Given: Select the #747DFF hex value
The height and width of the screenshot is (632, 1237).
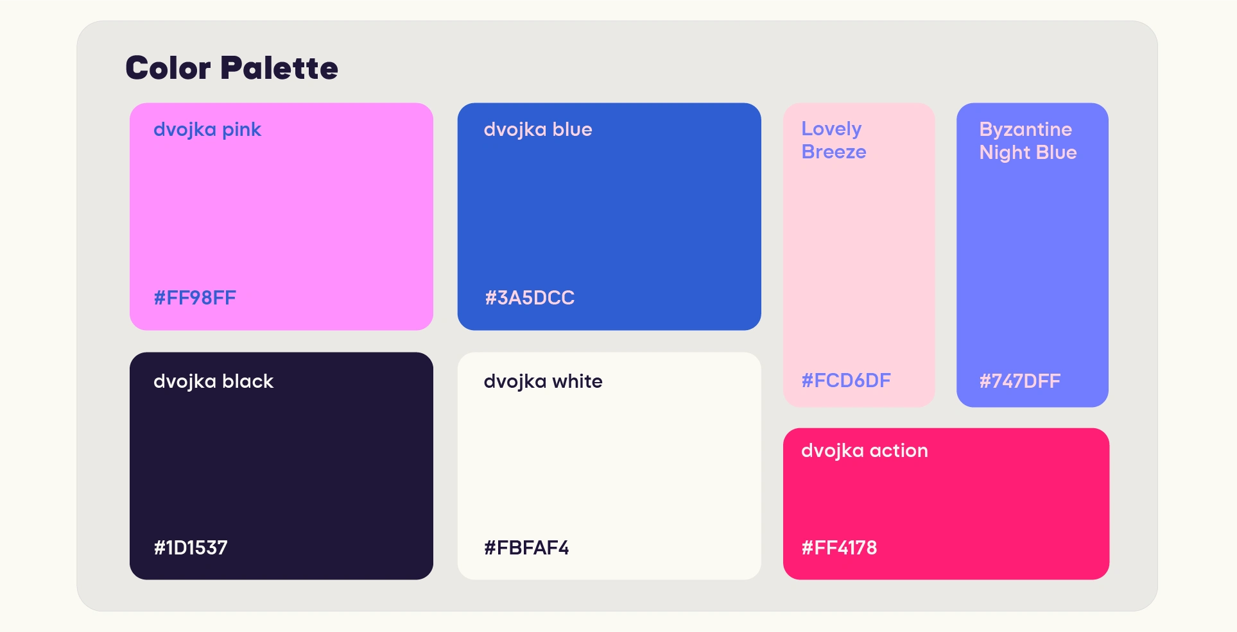Looking at the screenshot, I should click(x=1020, y=381).
